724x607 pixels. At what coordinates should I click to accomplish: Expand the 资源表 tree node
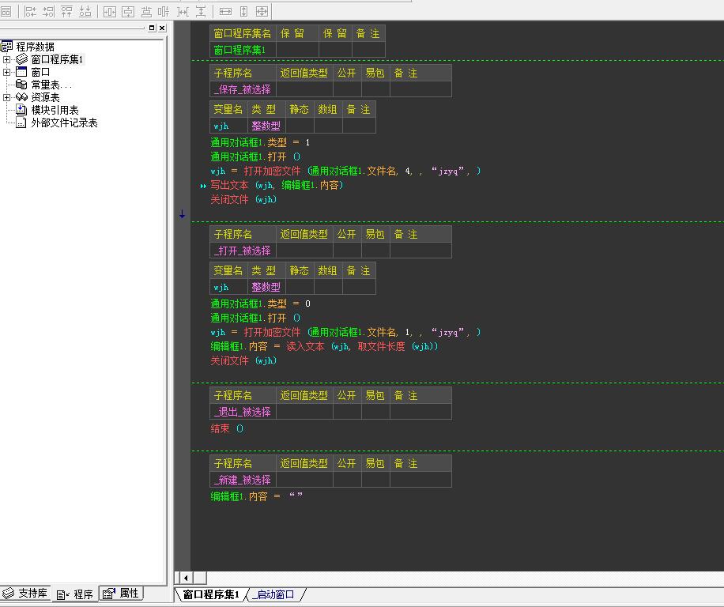click(7, 97)
